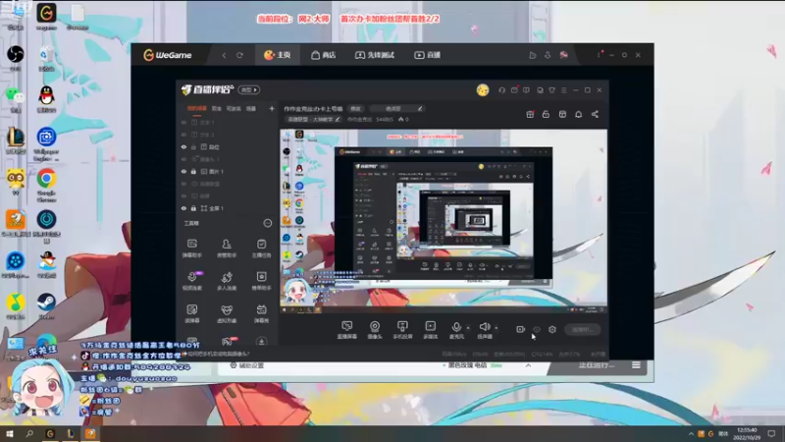Click the user avatar in streaming app
785x442 pixels.
click(x=483, y=89)
